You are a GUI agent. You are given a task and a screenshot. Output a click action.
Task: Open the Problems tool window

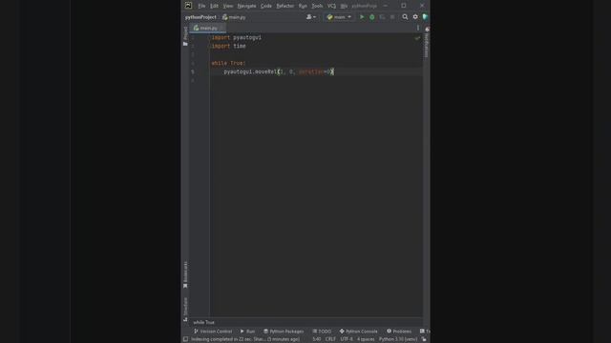(x=399, y=332)
